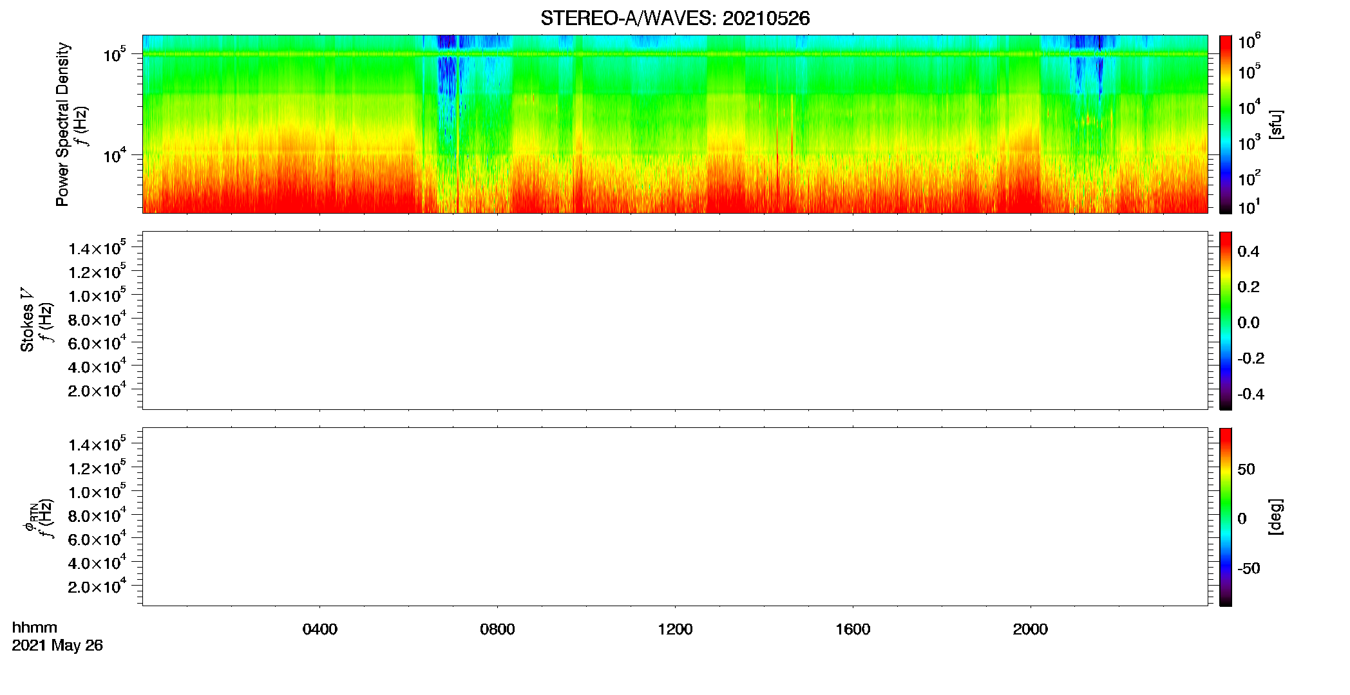Click the 1.2×10^5 tick on φRTN axis
Screen dimensions: 1350x695
97,468
